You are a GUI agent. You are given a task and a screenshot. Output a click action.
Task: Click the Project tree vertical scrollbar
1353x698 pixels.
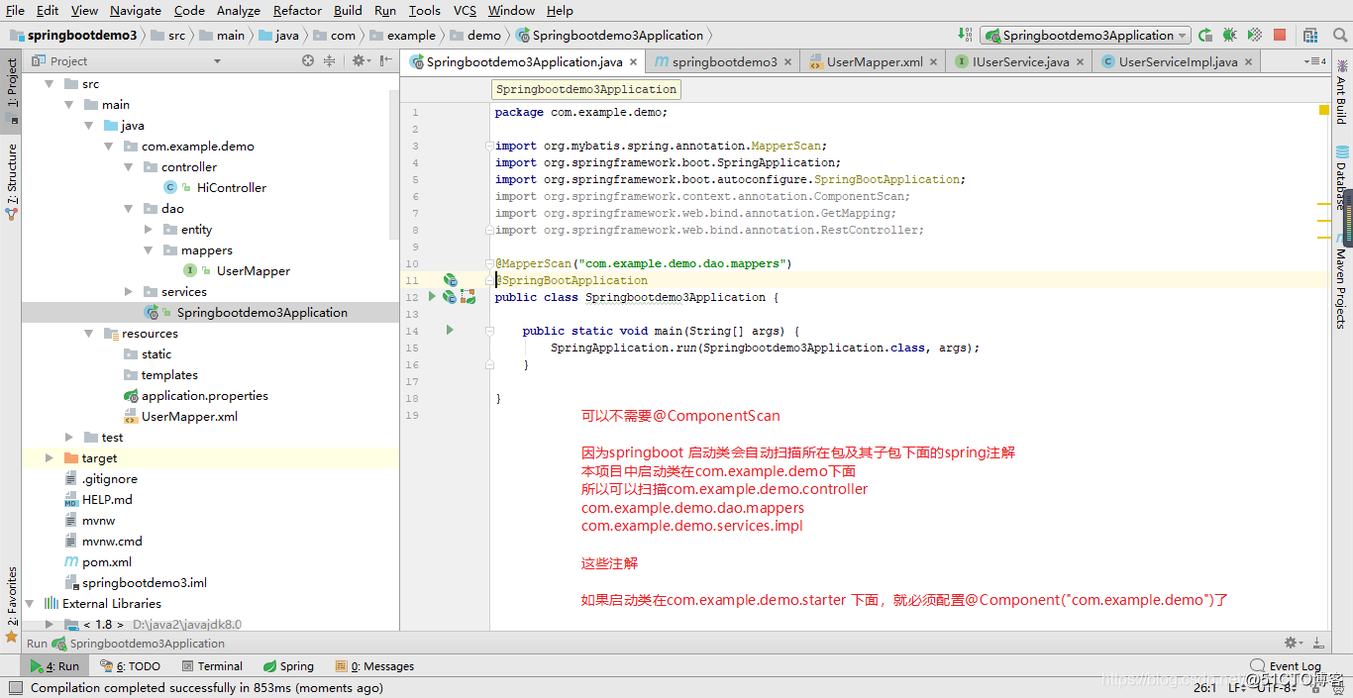(x=395, y=164)
